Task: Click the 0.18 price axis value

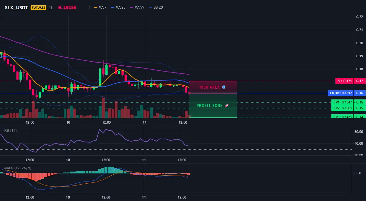Action: point(360,69)
